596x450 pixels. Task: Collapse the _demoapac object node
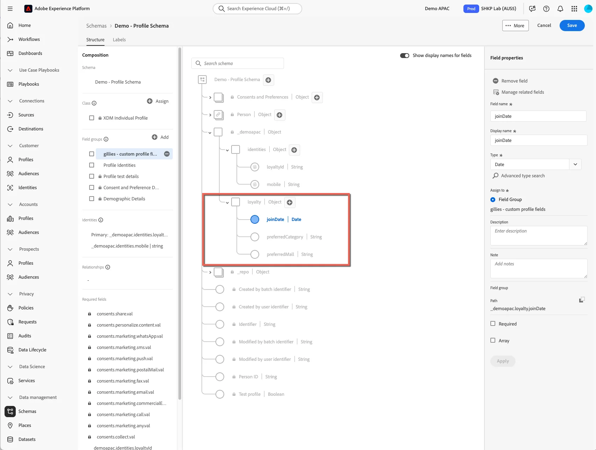(x=210, y=133)
